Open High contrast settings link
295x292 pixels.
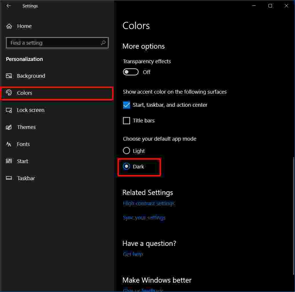point(149,203)
